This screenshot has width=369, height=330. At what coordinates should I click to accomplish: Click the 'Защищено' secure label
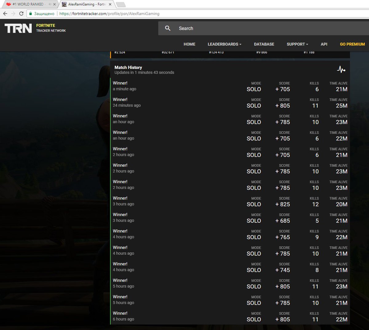pyautogui.click(x=44, y=14)
